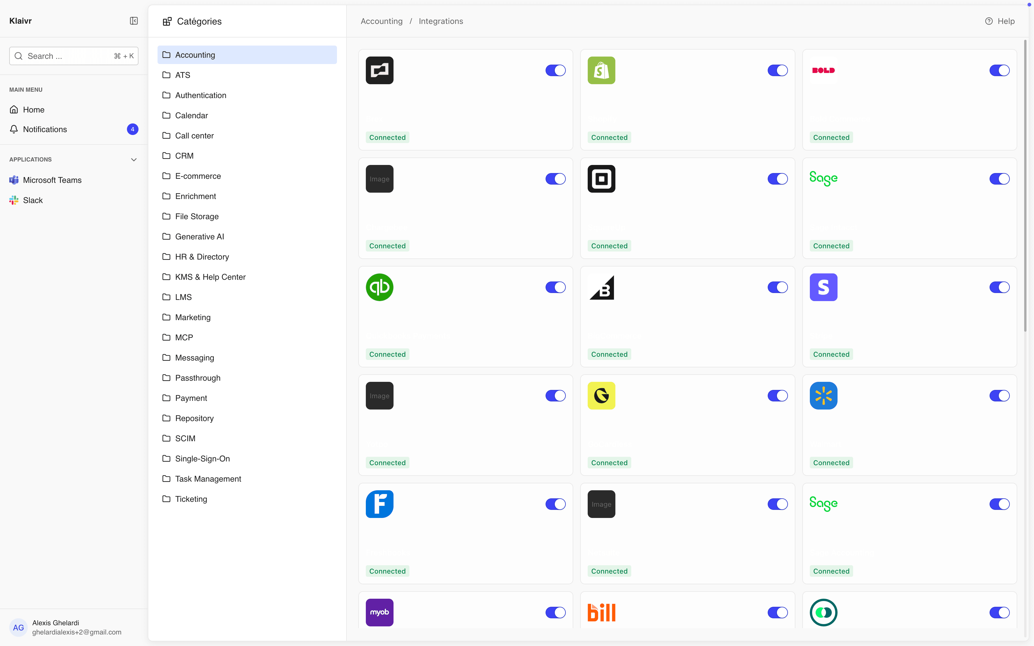Open the Generative AI category

[x=247, y=236]
